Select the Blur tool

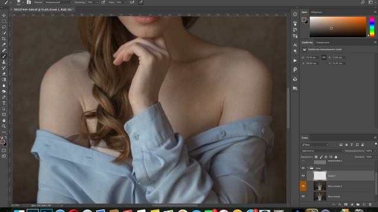click(4, 85)
